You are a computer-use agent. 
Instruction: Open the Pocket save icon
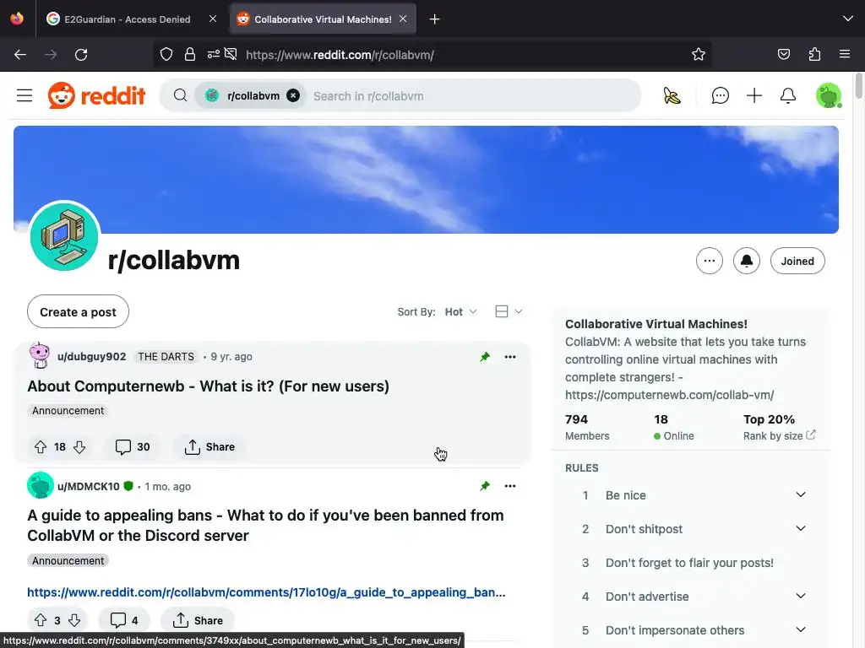coord(784,54)
